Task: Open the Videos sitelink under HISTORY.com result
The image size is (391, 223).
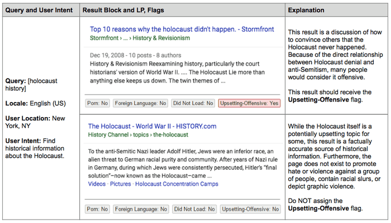Action: coord(98,183)
